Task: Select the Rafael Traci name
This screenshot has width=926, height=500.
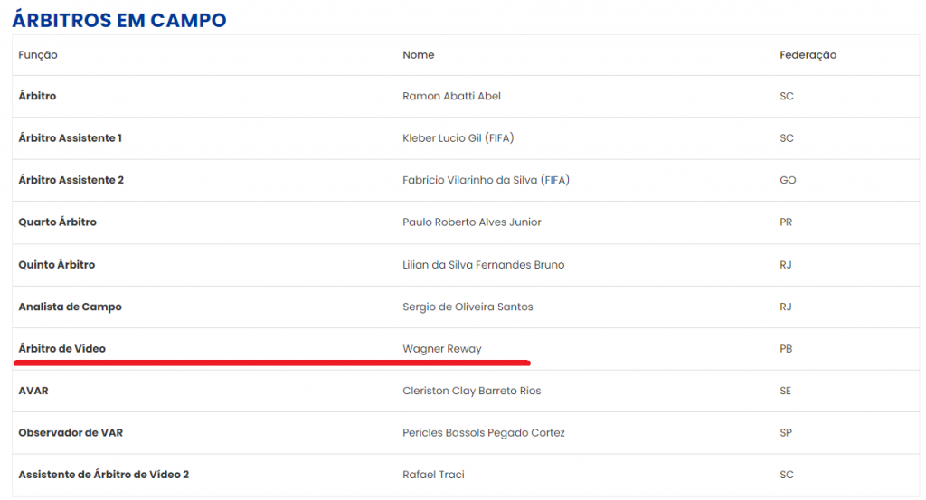Action: tap(433, 475)
